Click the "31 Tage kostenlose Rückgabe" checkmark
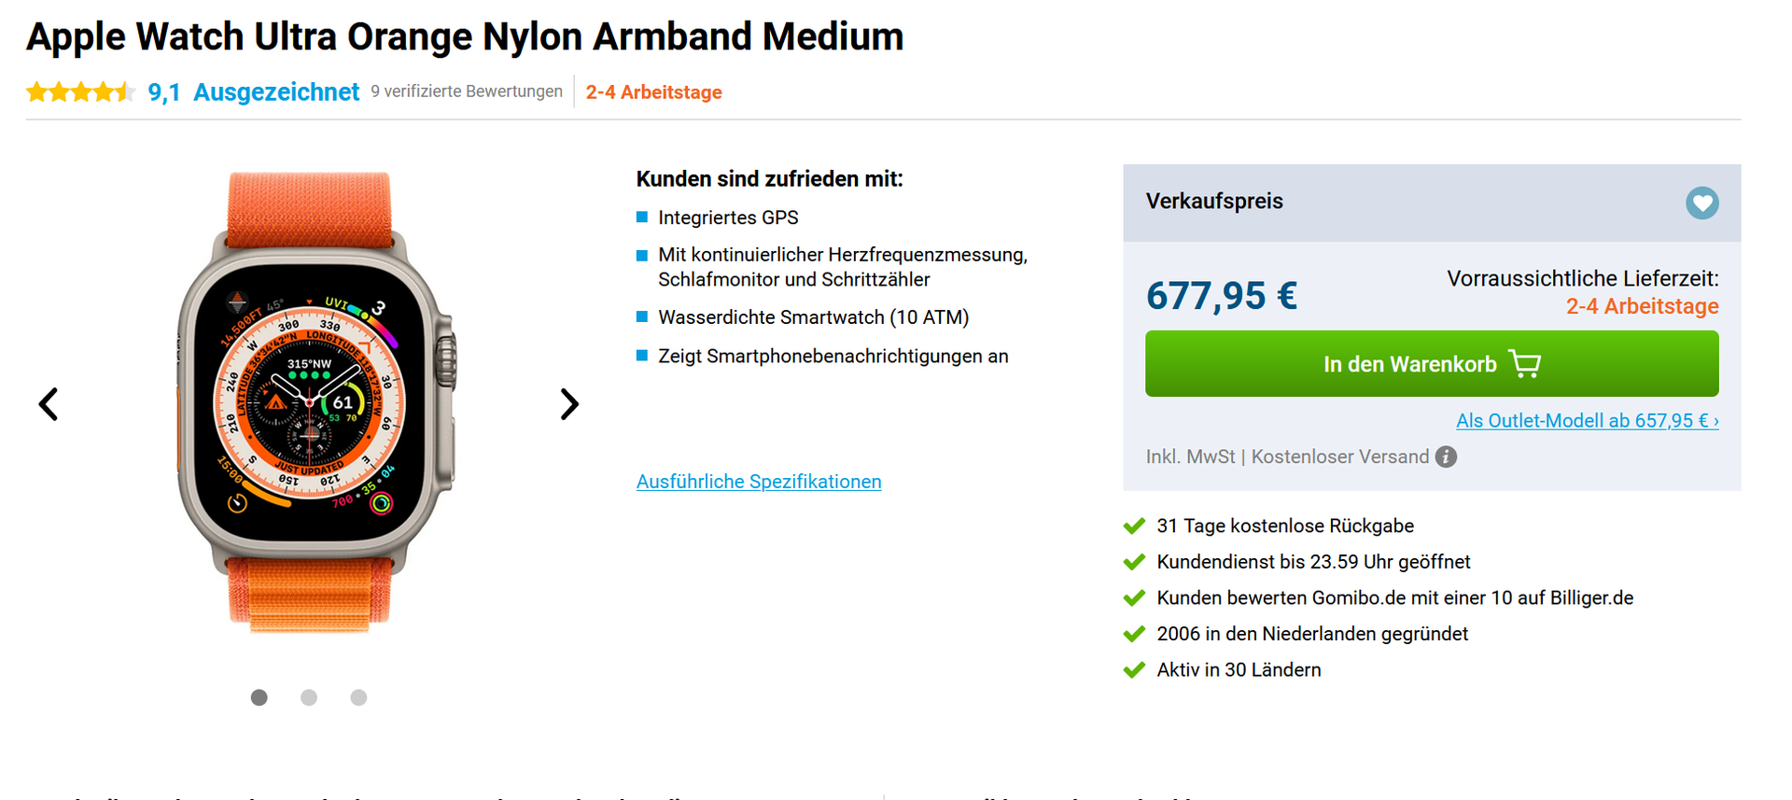 click(x=1134, y=526)
